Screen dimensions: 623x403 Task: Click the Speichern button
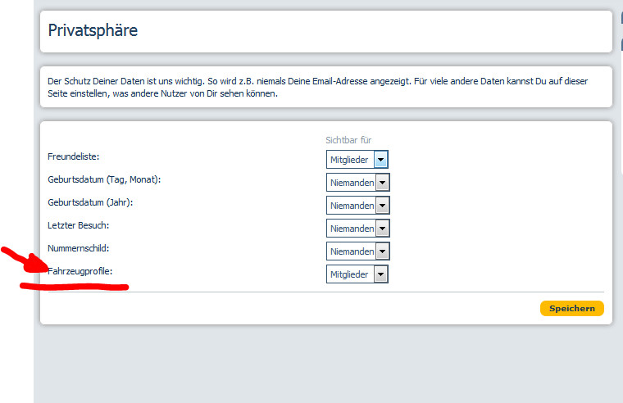[571, 309]
